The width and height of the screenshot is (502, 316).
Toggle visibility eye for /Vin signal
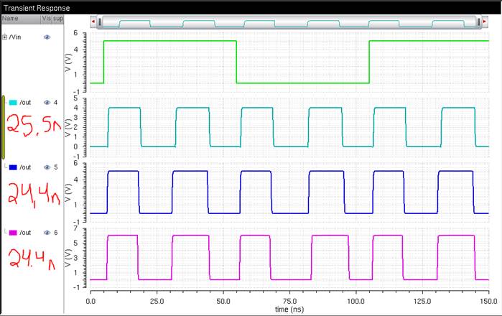[x=47, y=37]
